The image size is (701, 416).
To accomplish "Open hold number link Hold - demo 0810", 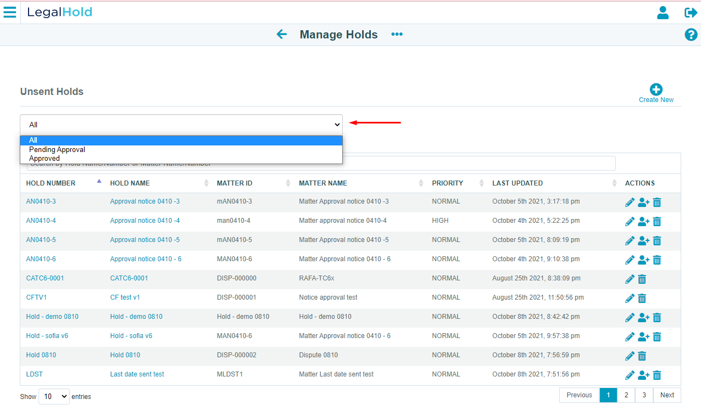I will [x=52, y=317].
